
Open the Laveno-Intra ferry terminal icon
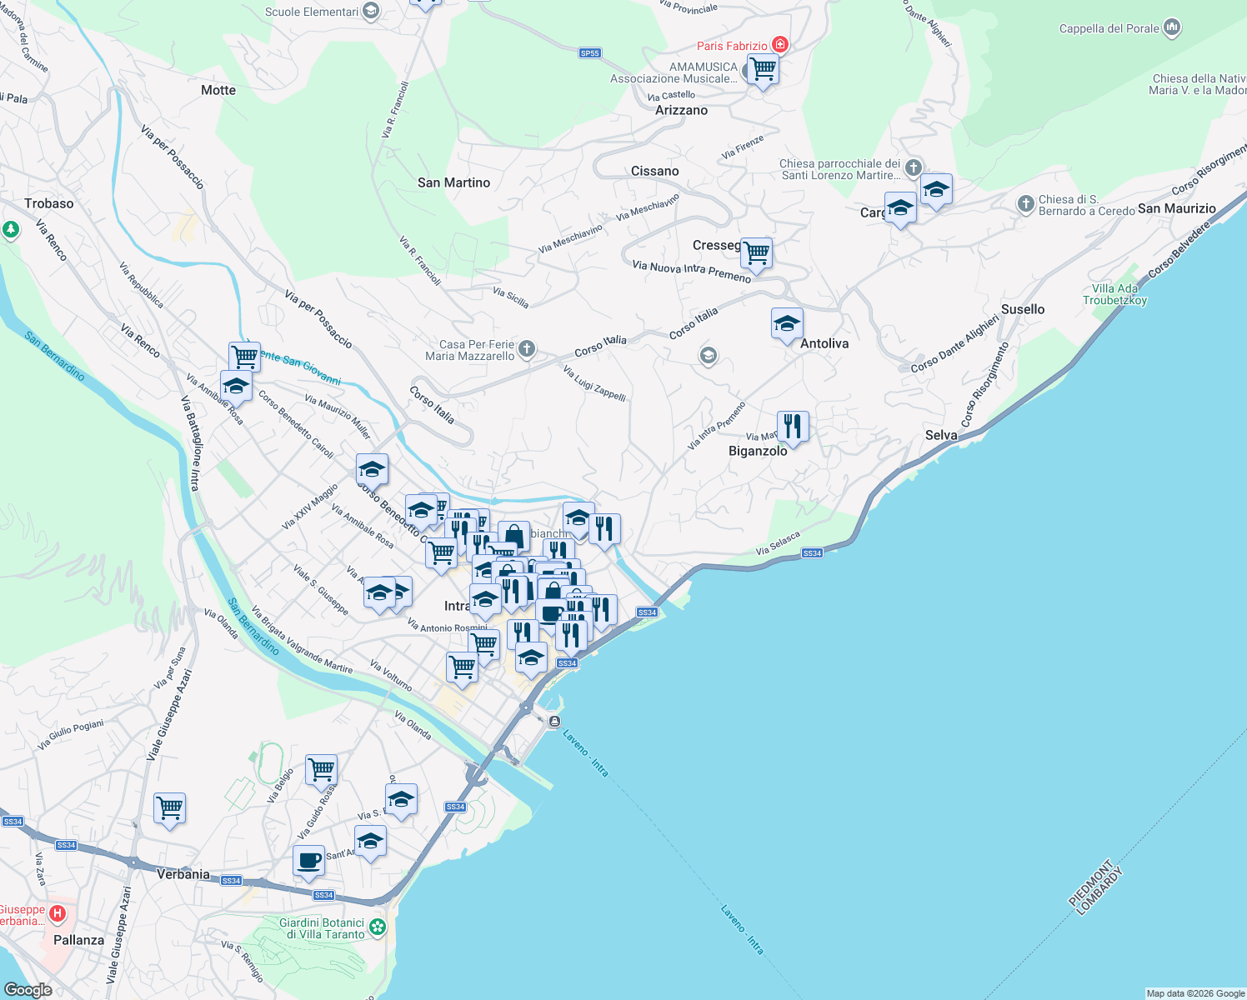(554, 722)
